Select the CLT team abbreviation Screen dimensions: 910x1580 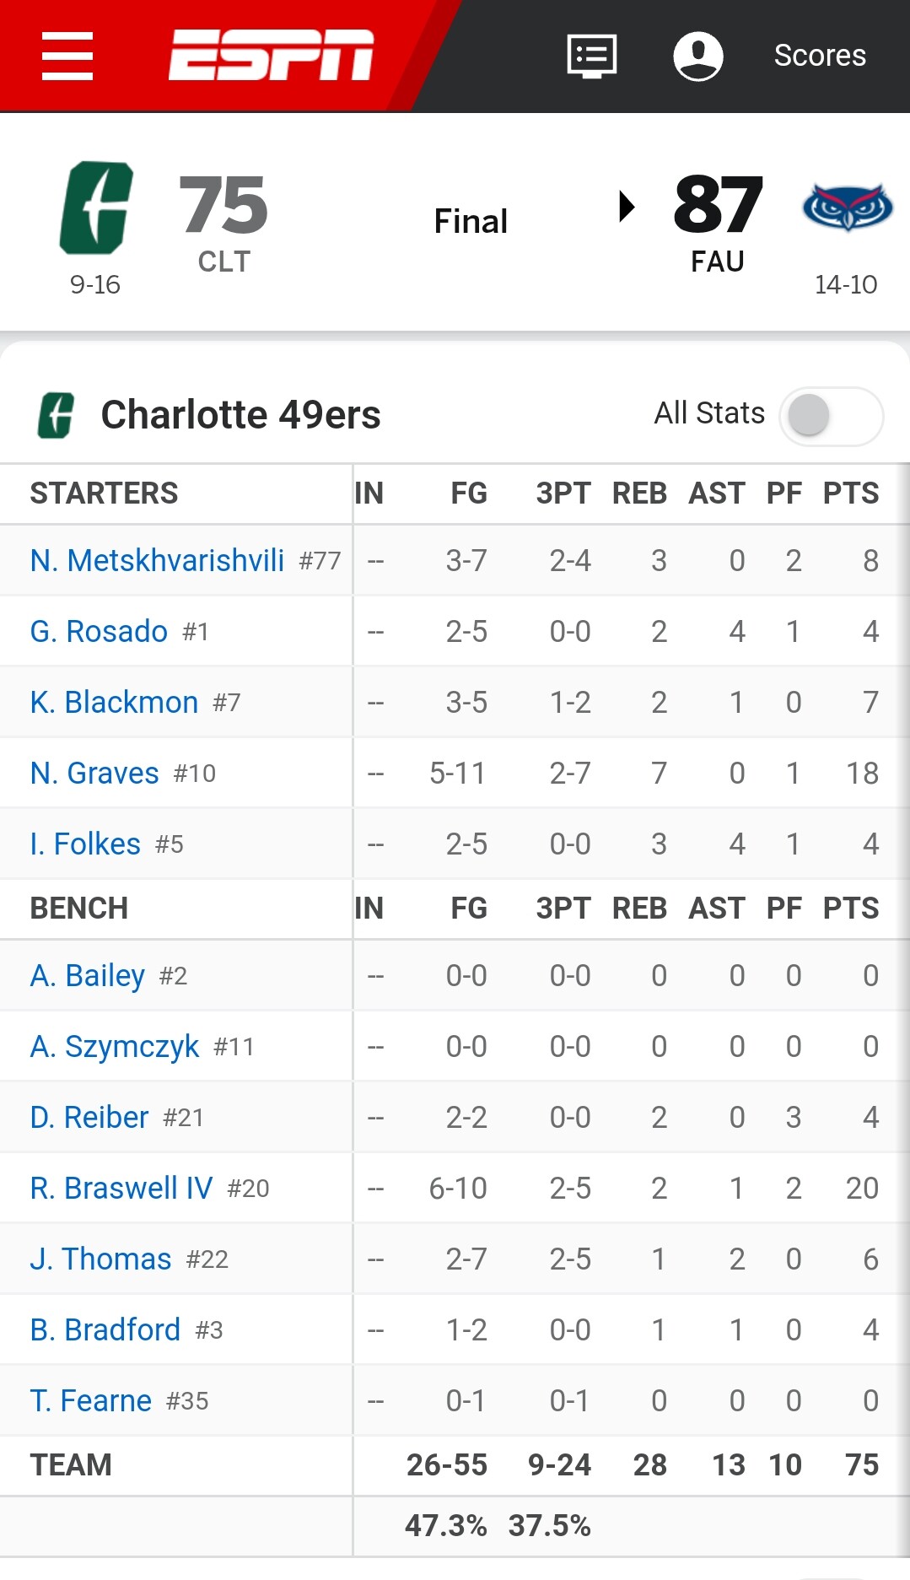[x=224, y=262]
